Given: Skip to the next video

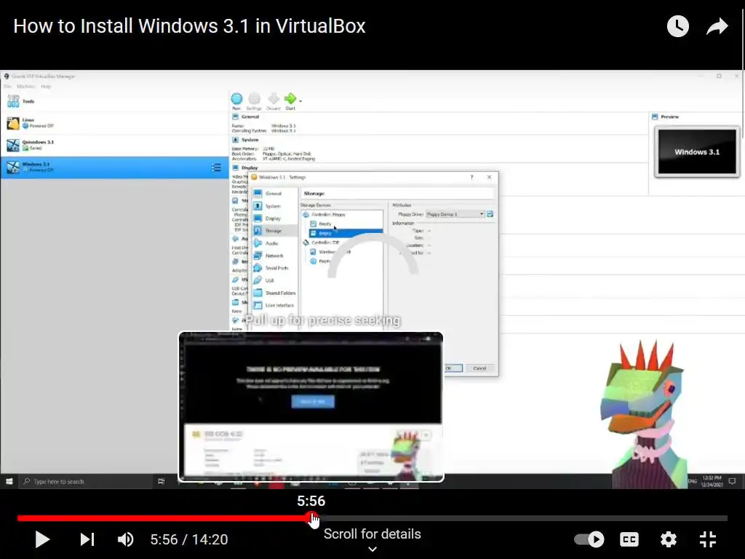Looking at the screenshot, I should [87, 539].
